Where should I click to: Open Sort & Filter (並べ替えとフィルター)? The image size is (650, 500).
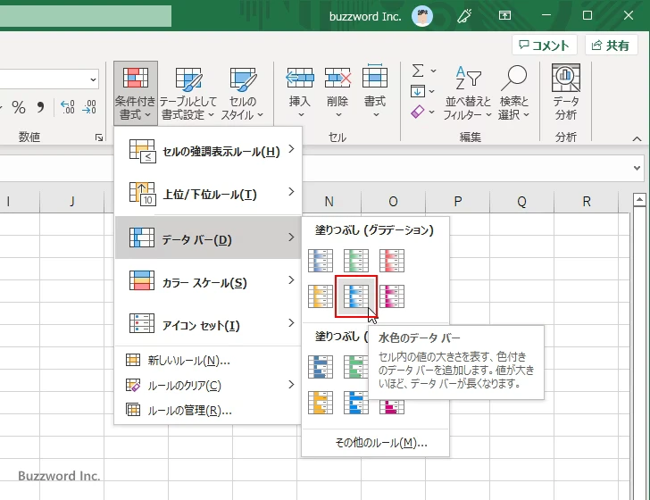click(468, 93)
